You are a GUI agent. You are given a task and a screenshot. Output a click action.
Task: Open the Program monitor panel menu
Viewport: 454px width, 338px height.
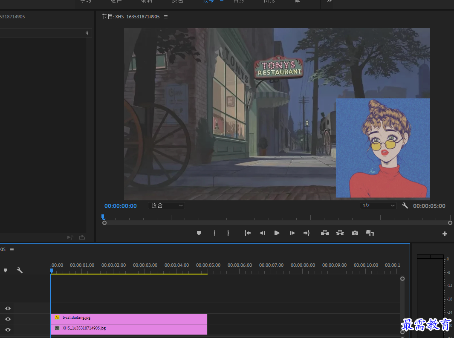(x=166, y=17)
